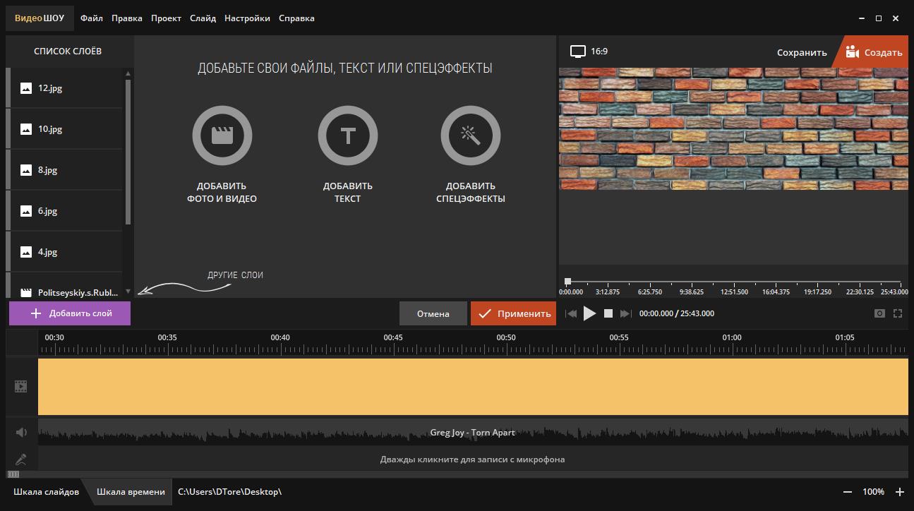This screenshot has height=511, width=914.
Task: Take snapshot with the camera icon
Action: [879, 313]
